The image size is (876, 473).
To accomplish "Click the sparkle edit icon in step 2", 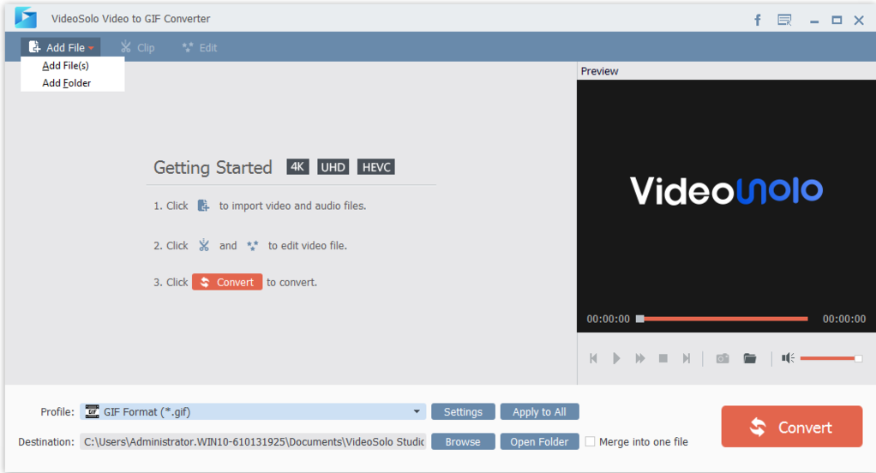I will coord(253,245).
